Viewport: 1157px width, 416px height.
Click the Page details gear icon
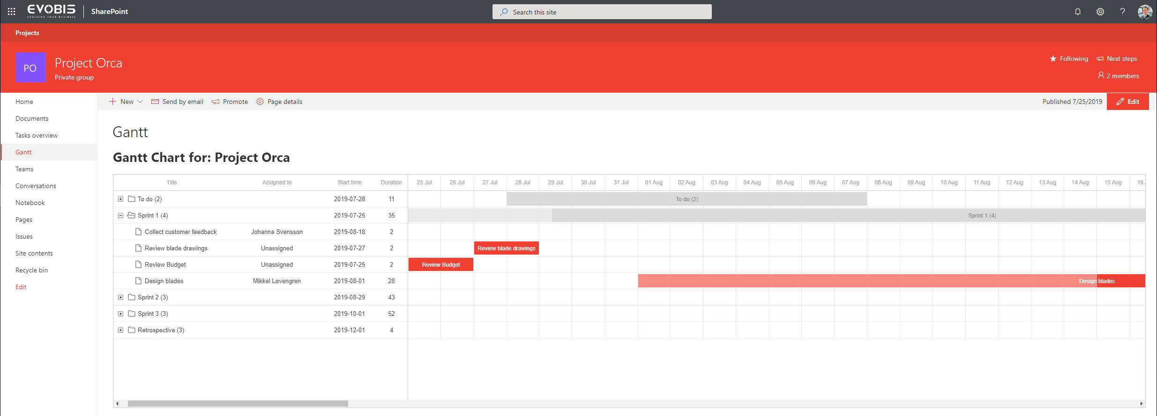click(x=260, y=102)
